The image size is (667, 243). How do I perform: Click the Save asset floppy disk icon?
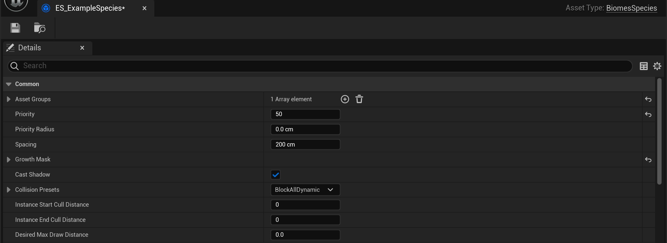(x=15, y=28)
